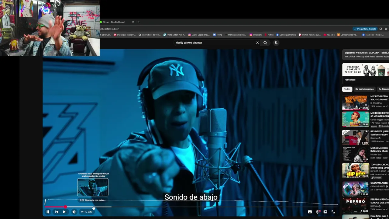The width and height of the screenshot is (389, 219).
Task: Skip to the next video
Action: point(64,212)
